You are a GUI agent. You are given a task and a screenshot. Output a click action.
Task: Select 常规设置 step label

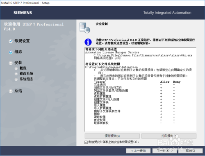pyautogui.click(x=22, y=41)
